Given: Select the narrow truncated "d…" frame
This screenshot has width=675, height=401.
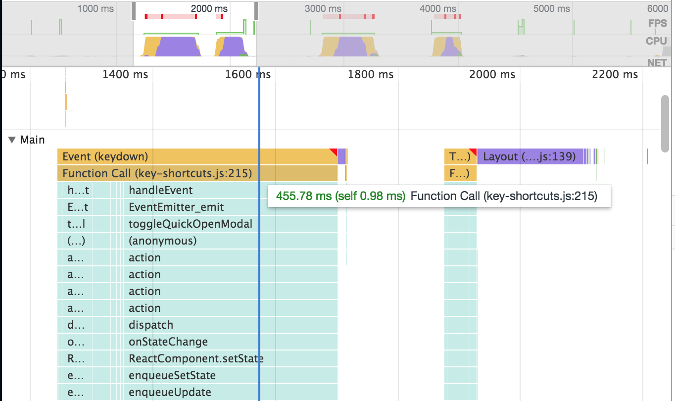Looking at the screenshot, I should point(78,325).
